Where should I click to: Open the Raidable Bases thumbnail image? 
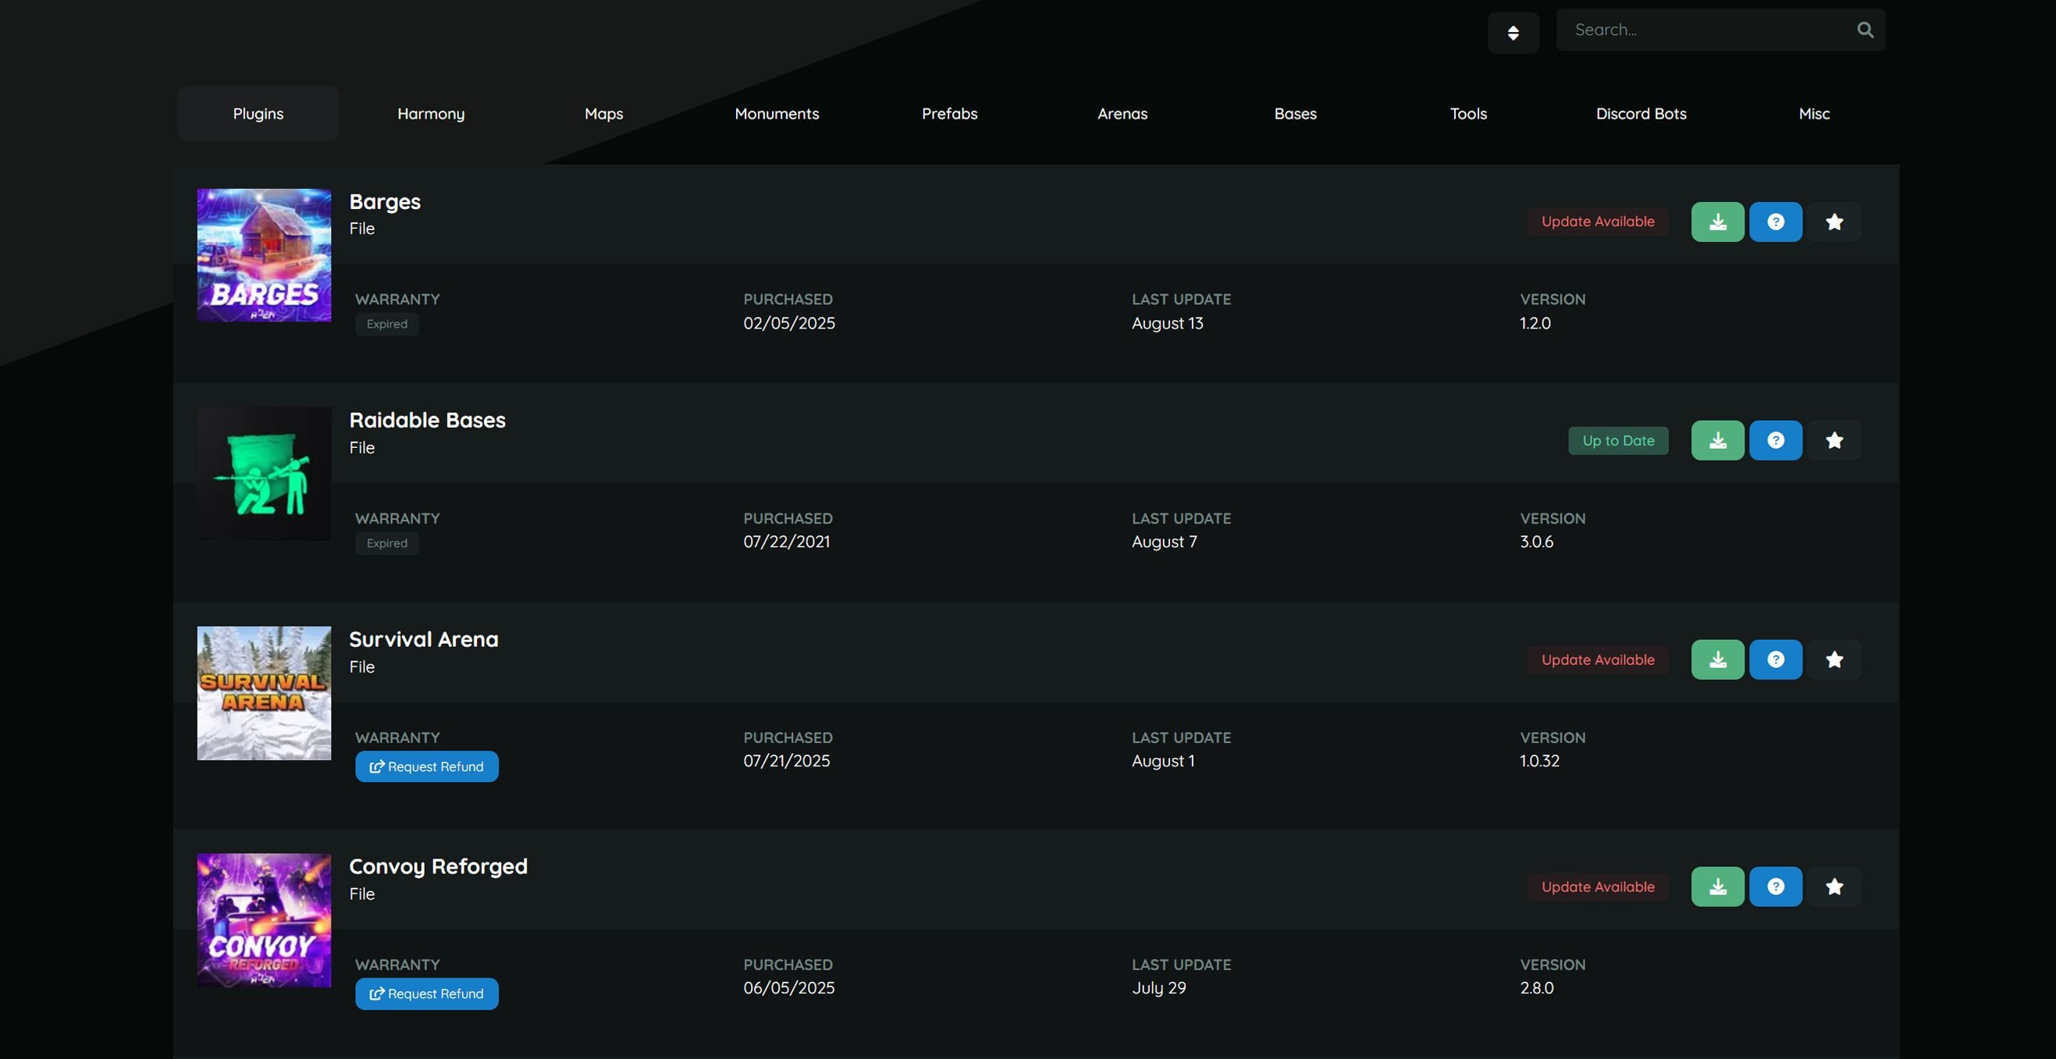coord(264,474)
